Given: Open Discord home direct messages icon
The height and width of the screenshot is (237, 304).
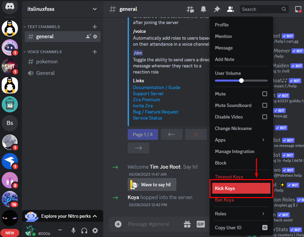Looking at the screenshot, I should [x=10, y=6].
